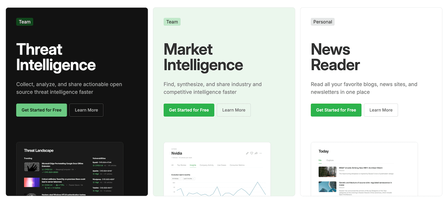This screenshot has height=205, width=447.
Task: Open the Last 6 months dropdown
Action: pyautogui.click(x=189, y=178)
